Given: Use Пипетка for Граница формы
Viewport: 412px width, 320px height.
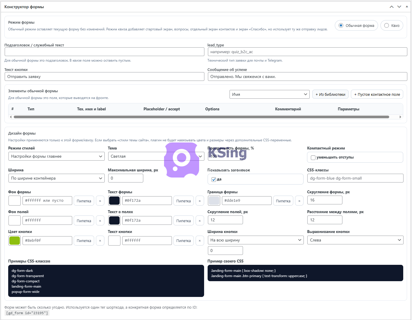Looking at the screenshot, I should click(x=283, y=201).
